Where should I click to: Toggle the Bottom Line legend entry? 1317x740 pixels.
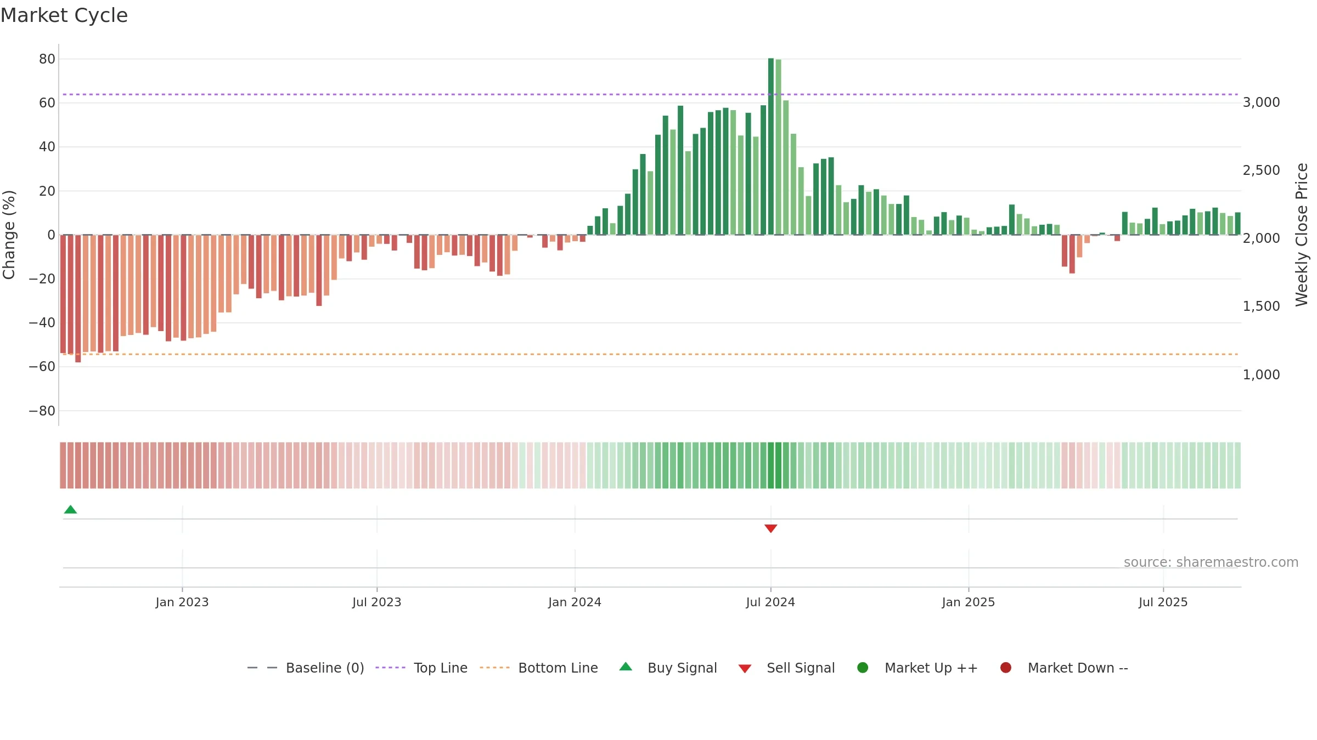[x=539, y=668]
